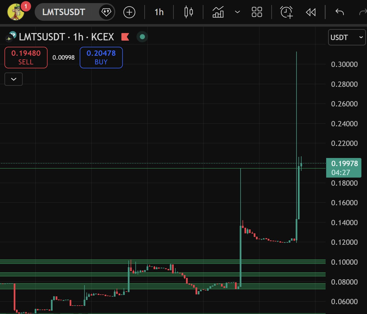Viewport: 367px width, 314px height.
Task: Select the current price label 0.19978
Action: click(344, 168)
